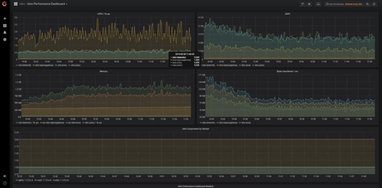382x188 pixels.
Task: Toggle istio-telemetry series in vCPU / 1k rps legend
Action: [23, 65]
